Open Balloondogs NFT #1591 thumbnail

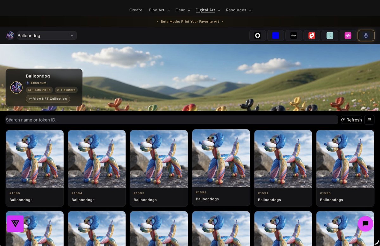283,159
